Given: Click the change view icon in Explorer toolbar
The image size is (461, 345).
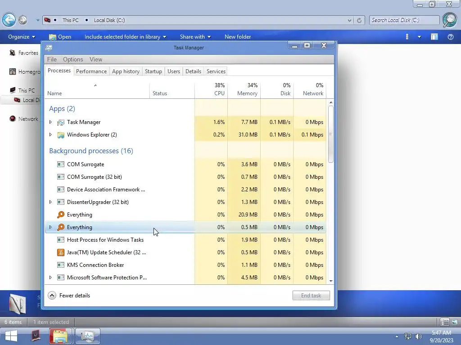Looking at the screenshot, I should point(407,37).
